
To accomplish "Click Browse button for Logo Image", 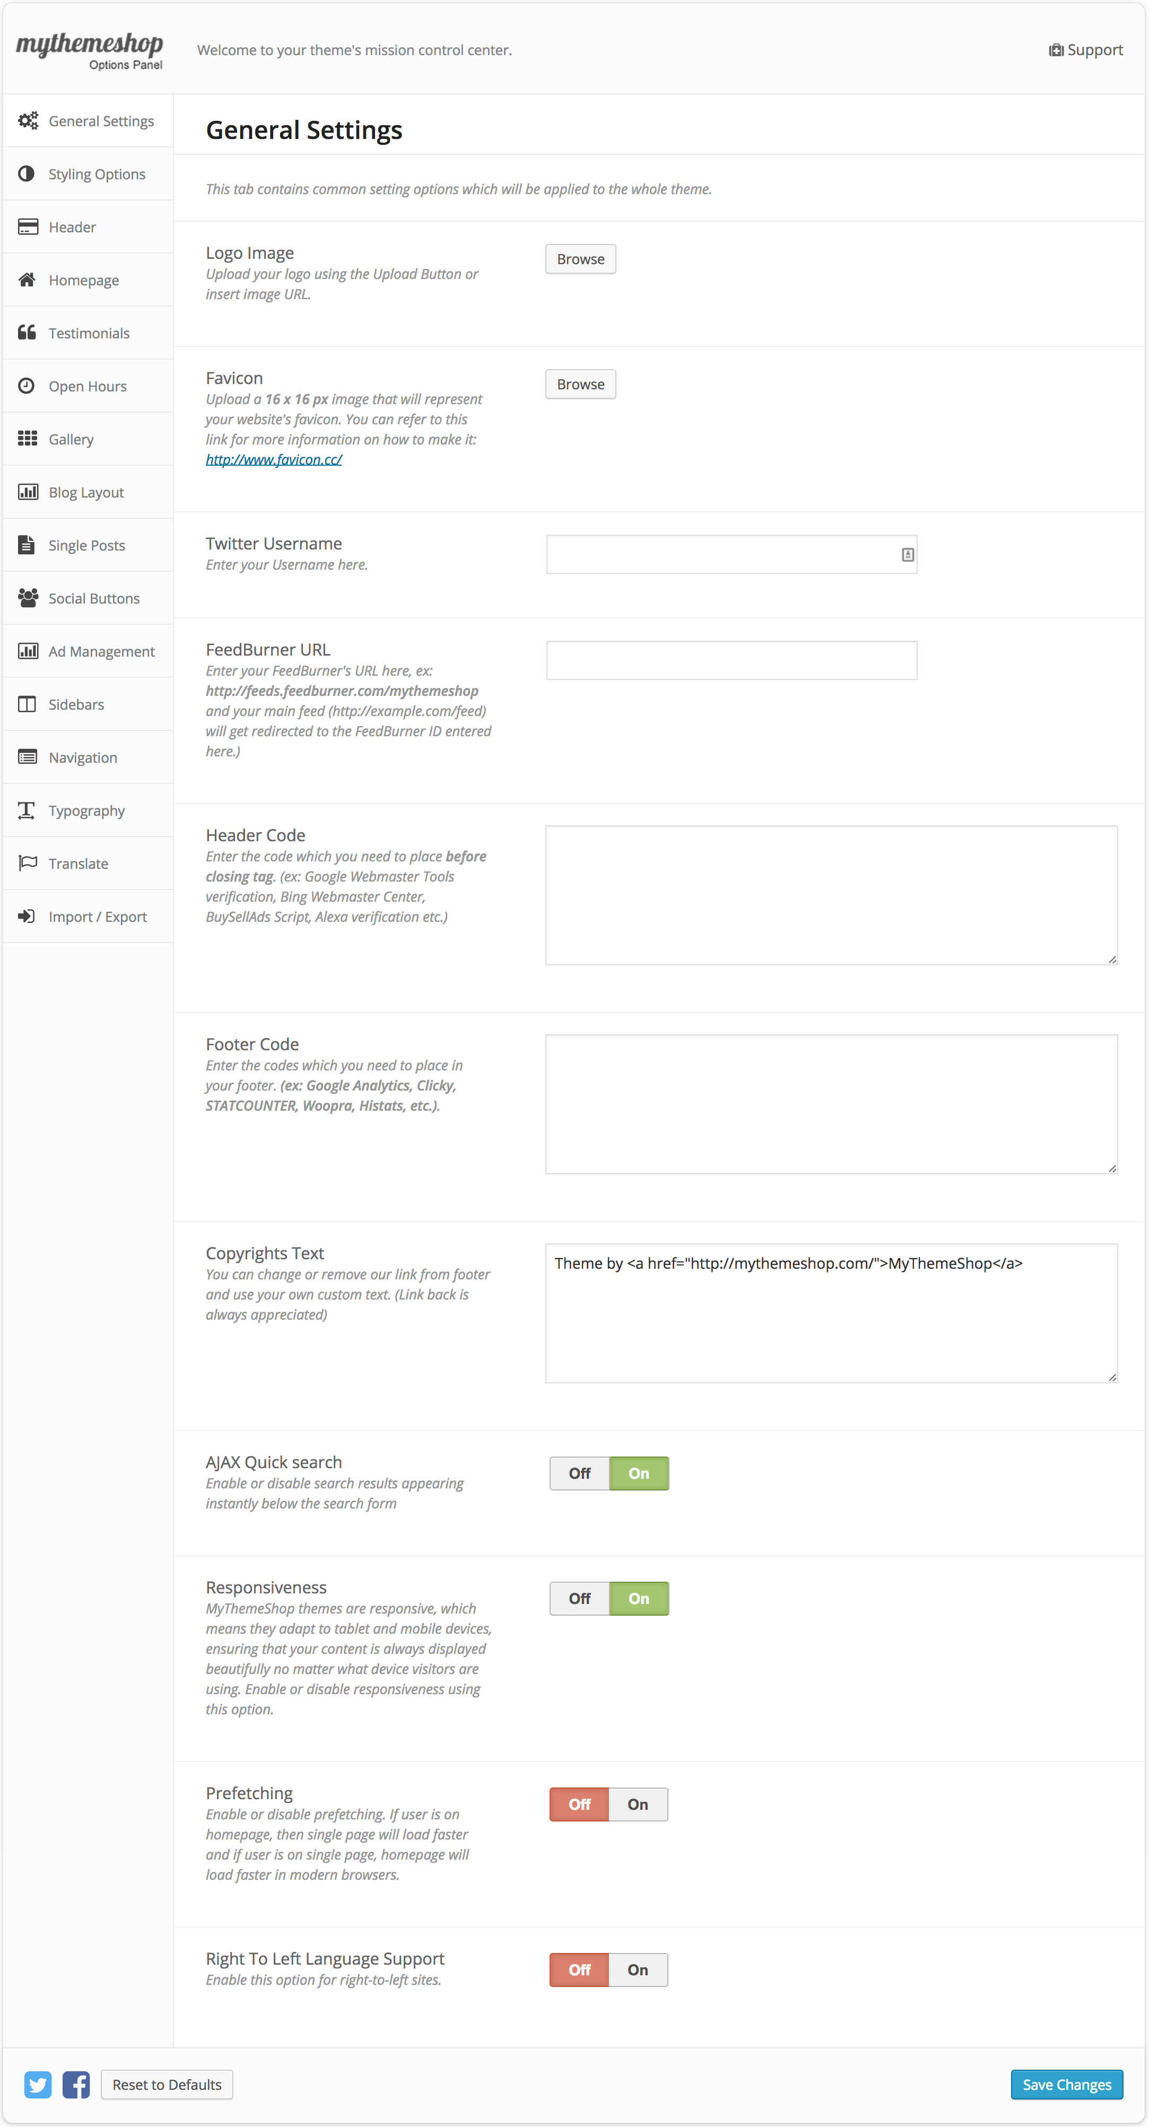I will (580, 259).
